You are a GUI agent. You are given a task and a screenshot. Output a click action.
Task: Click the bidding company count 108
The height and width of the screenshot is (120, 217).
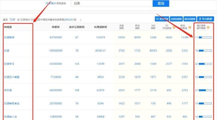[77, 90]
